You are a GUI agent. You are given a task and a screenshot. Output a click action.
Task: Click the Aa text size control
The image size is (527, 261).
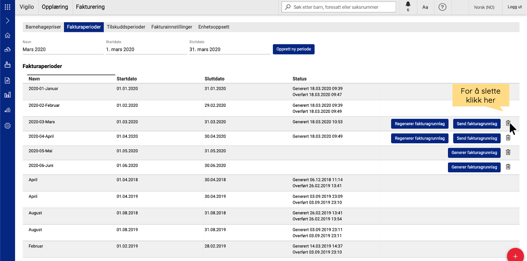click(x=425, y=7)
